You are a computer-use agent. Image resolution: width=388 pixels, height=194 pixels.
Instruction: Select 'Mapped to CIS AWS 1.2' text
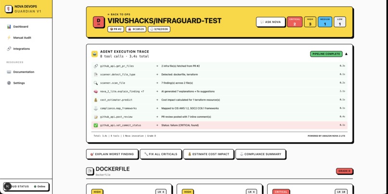190,108
